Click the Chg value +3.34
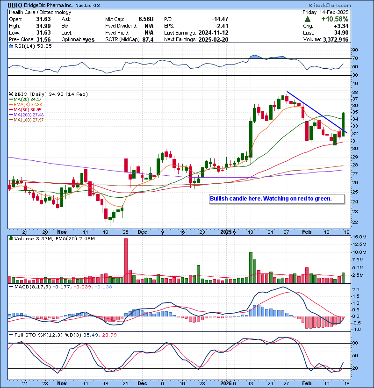Screen dimensions: 374x388 [341, 26]
